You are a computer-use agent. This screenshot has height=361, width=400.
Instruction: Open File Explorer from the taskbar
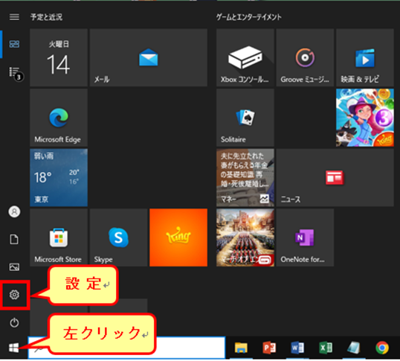tap(241, 348)
